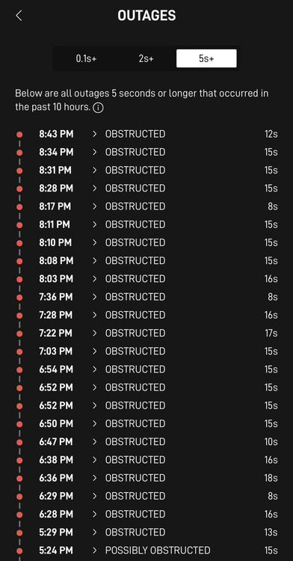
Task: Click the red marker beside 7:03 PM
Action: [19, 352]
